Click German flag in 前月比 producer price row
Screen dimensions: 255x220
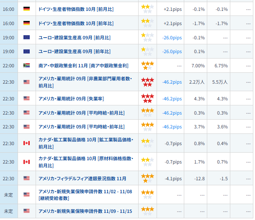point(26,9)
